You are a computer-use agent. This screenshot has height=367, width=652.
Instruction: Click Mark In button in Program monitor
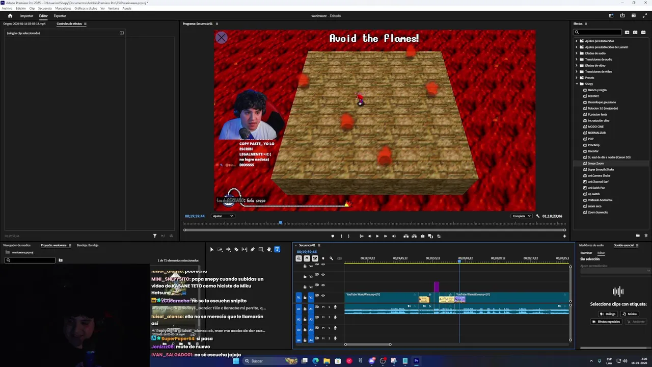341,236
